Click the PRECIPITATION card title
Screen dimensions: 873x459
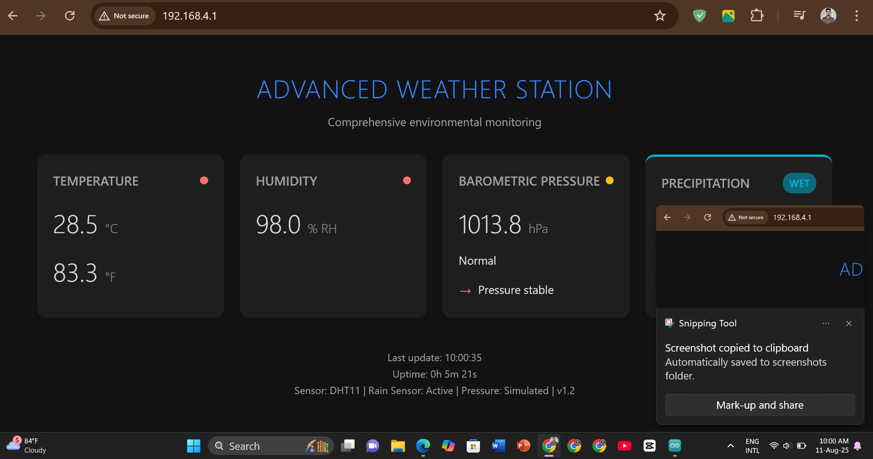(x=705, y=184)
